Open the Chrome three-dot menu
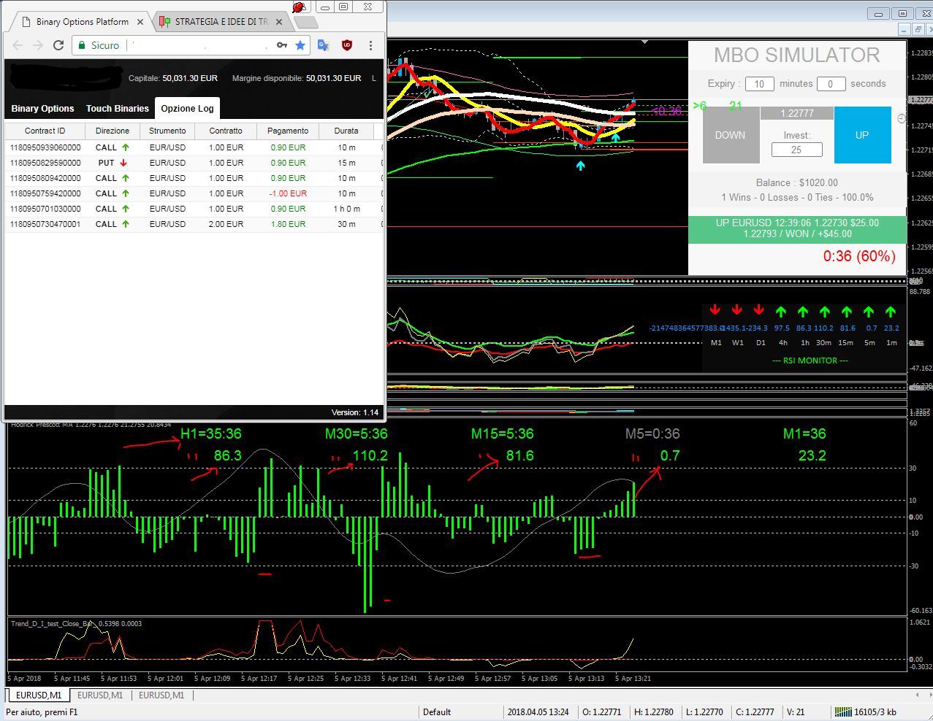933x721 pixels. pos(371,45)
